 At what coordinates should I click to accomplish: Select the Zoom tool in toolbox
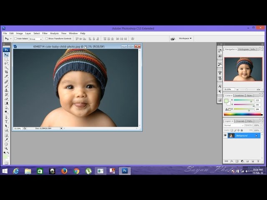[6, 148]
